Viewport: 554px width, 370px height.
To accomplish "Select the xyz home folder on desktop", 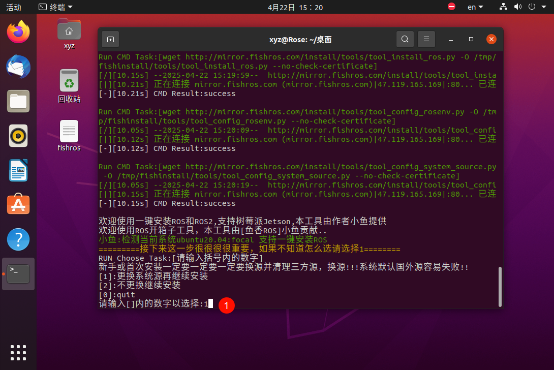I will (x=69, y=34).
